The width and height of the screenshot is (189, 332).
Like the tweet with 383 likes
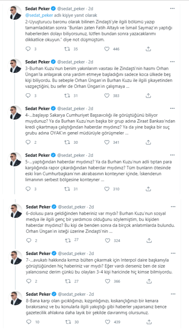(107, 95)
